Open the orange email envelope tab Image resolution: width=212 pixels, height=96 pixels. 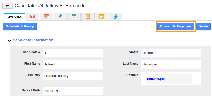point(88,17)
